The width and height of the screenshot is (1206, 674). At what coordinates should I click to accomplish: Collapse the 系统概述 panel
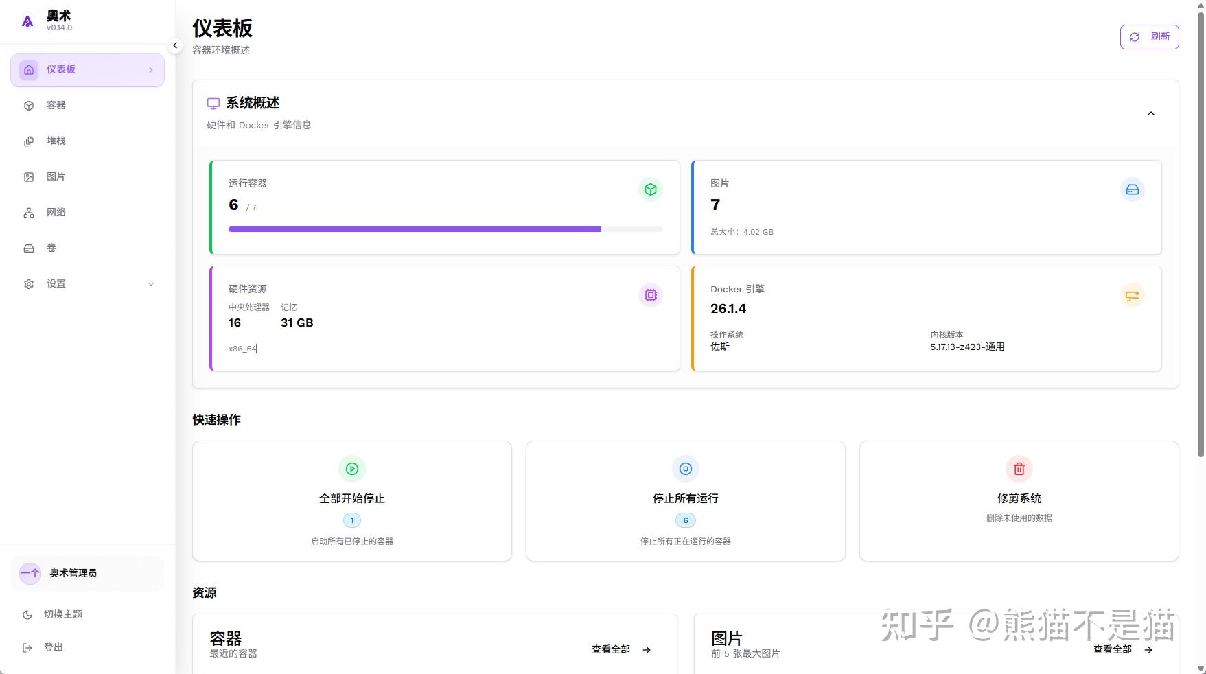coord(1151,113)
